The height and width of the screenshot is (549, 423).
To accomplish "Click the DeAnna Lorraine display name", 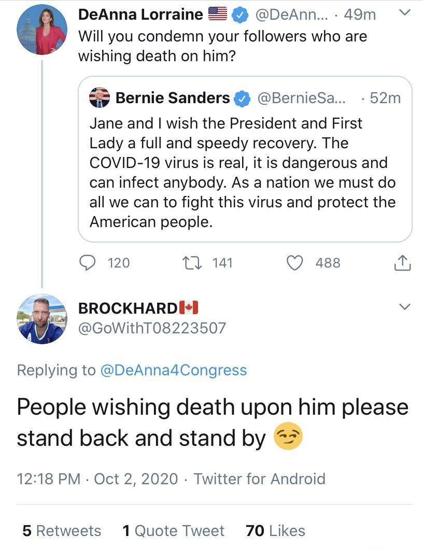I will tap(140, 15).
